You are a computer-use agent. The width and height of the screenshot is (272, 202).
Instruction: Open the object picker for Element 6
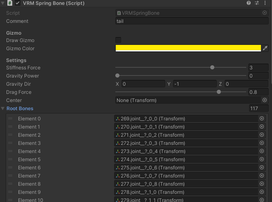coord(262,167)
